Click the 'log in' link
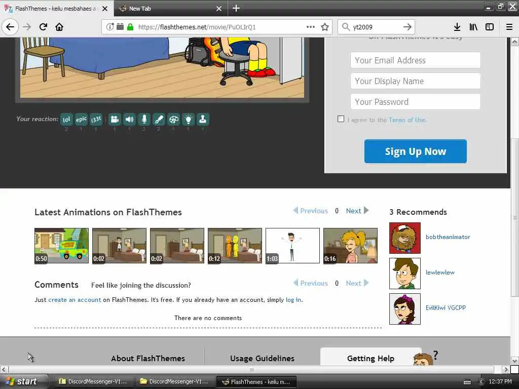 (293, 300)
